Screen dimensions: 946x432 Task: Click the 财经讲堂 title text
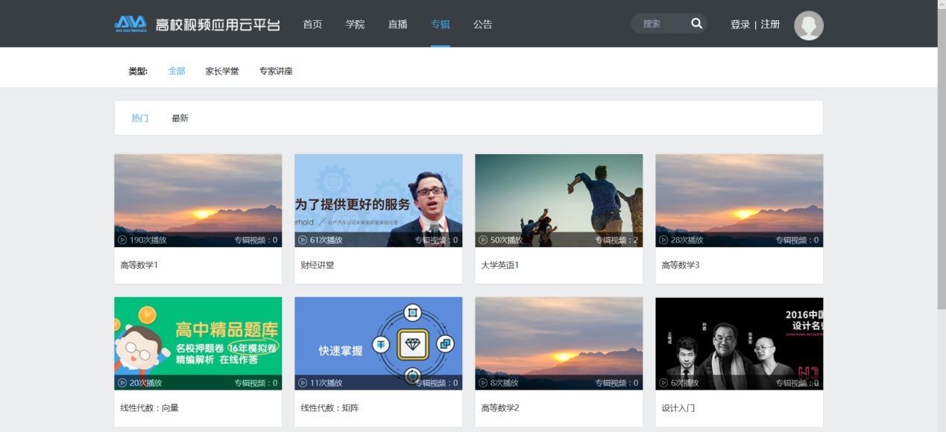tap(318, 264)
